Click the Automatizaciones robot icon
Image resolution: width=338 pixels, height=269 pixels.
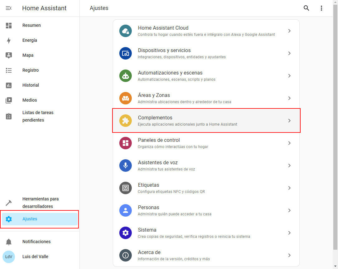[126, 76]
